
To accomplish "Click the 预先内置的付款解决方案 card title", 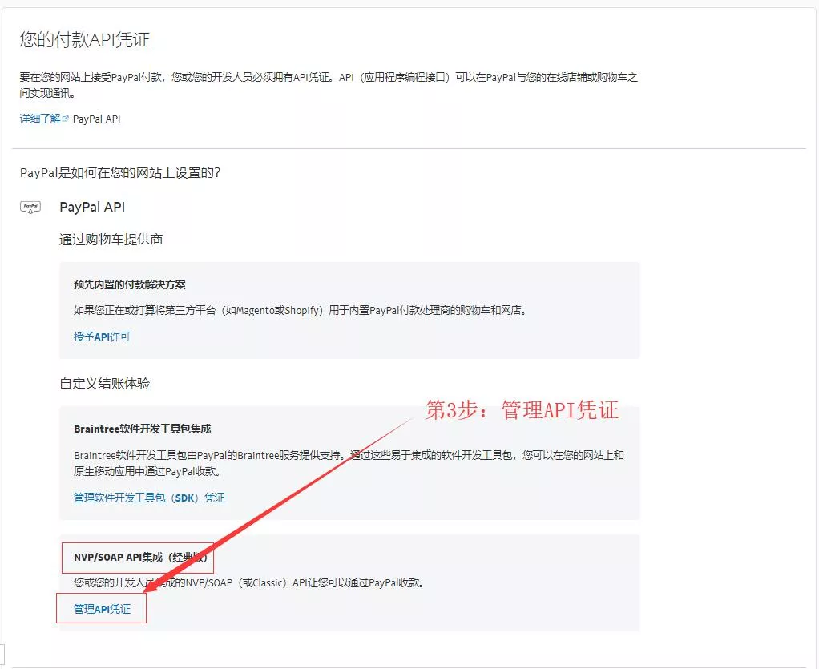I will [130, 284].
